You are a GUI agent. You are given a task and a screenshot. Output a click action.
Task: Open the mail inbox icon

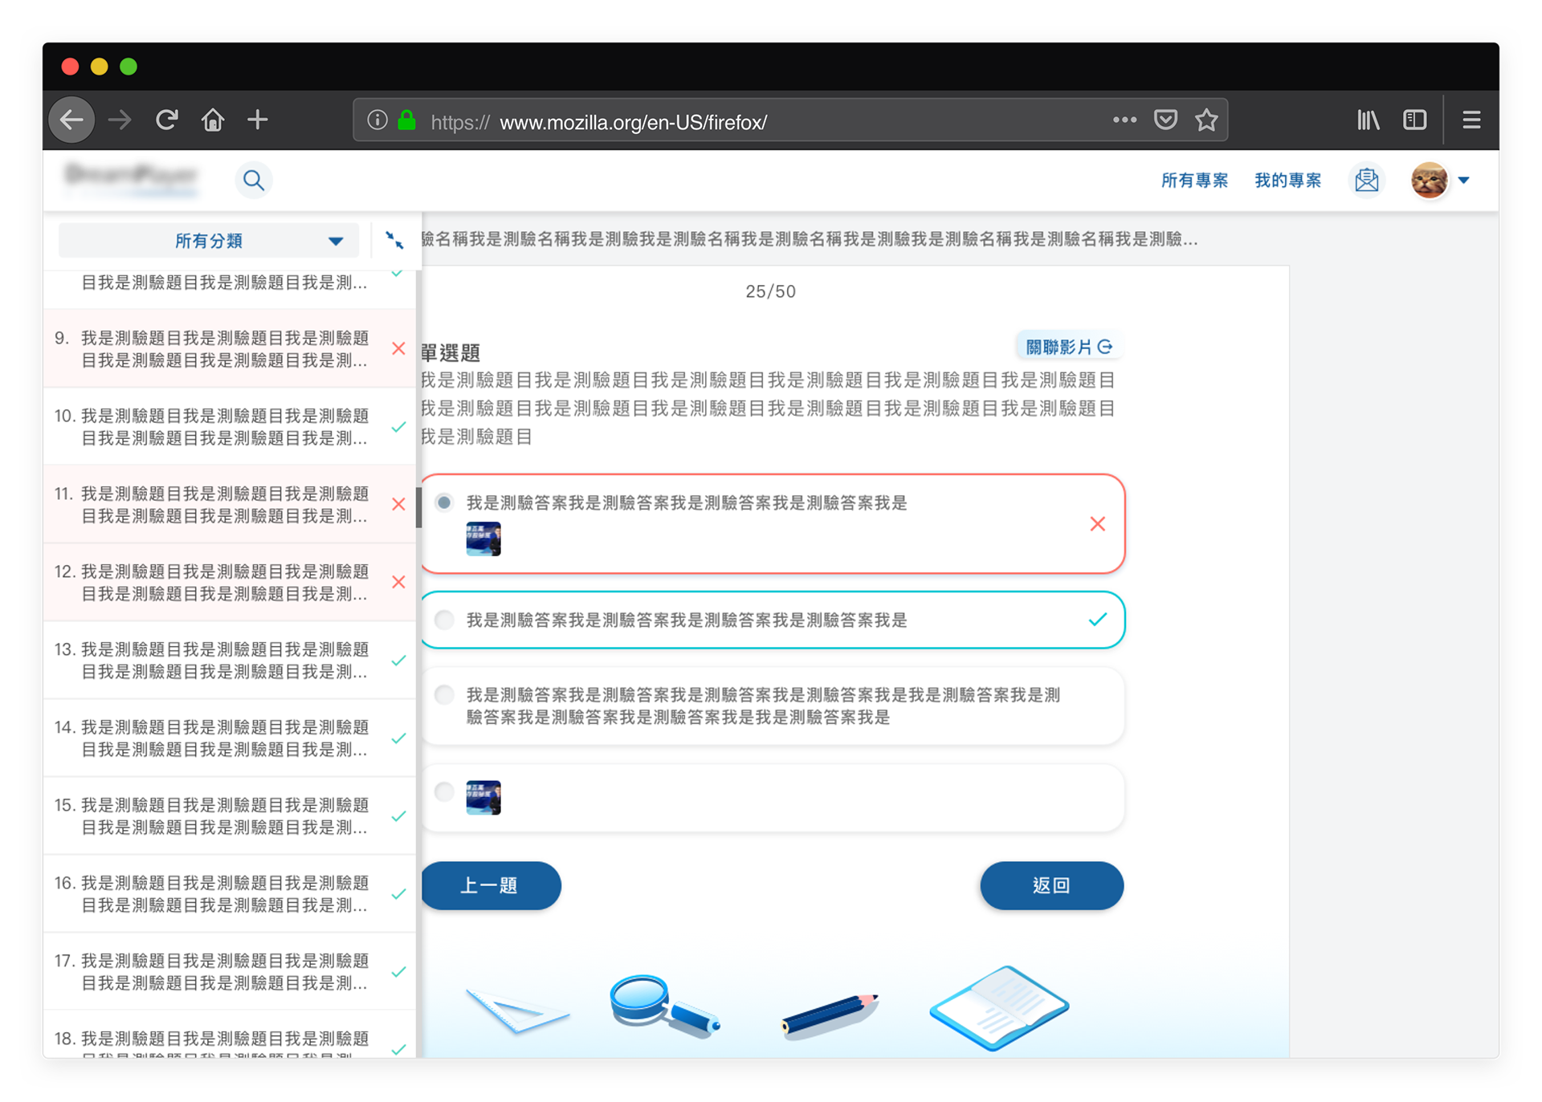coord(1366,180)
